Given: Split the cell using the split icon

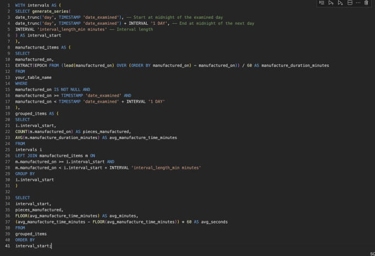Looking at the screenshot, I should [x=350, y=3].
